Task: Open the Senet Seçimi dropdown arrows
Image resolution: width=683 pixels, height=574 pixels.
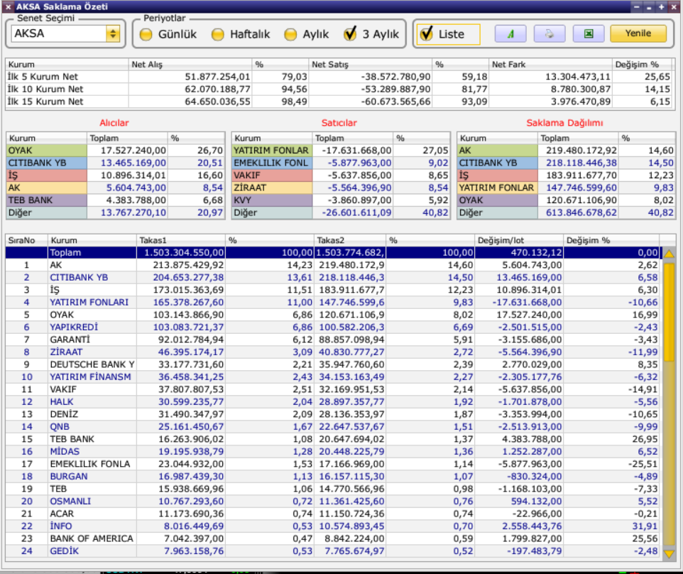Action: tap(113, 33)
